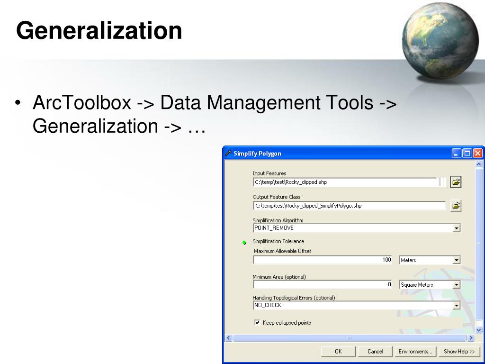Click the horizontal scrollbar thumb

click(350, 337)
